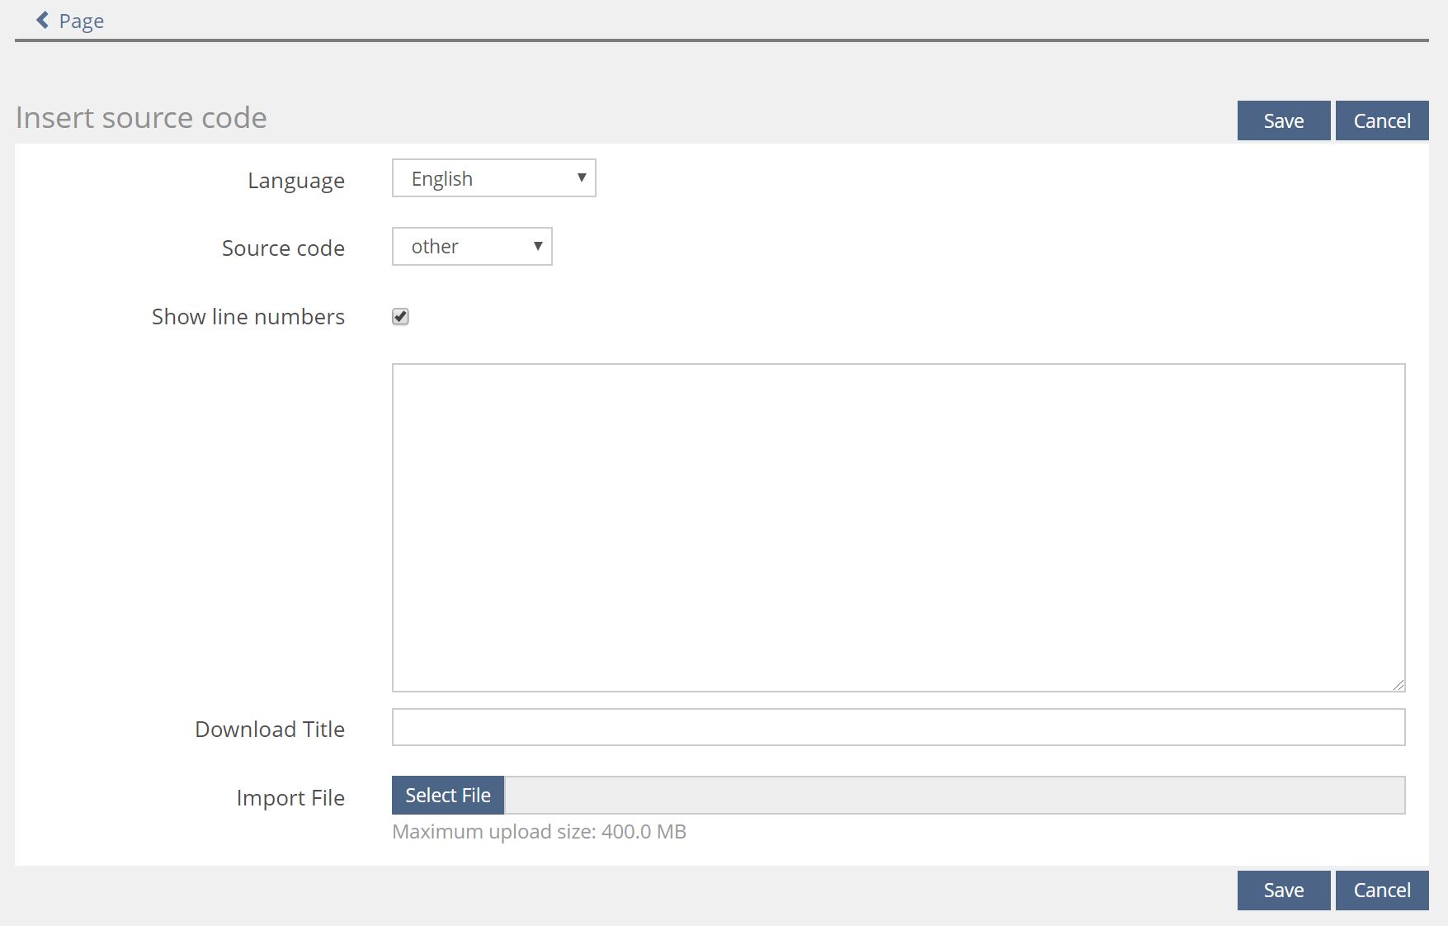Image resolution: width=1448 pixels, height=926 pixels.
Task: Click the empty import file name field
Action: [954, 796]
